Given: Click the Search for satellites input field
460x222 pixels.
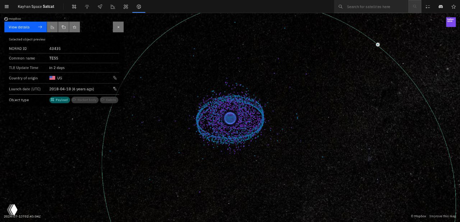Looking at the screenshot, I should click(x=376, y=6).
